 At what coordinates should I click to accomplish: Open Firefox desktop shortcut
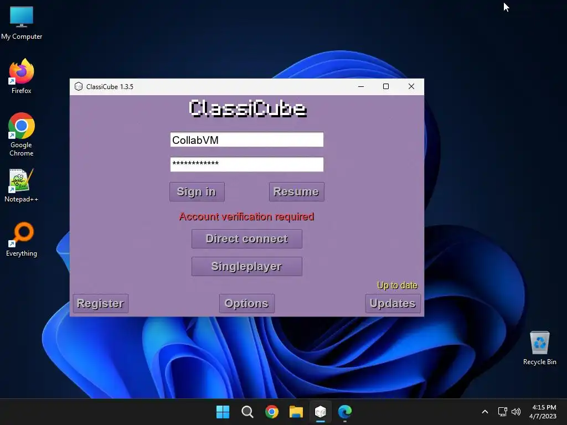[22, 76]
